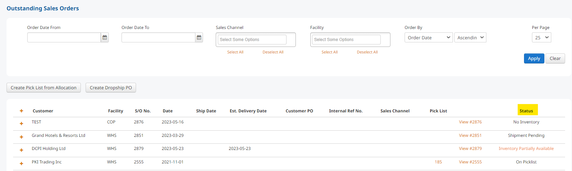Clear the filters

[555, 59]
